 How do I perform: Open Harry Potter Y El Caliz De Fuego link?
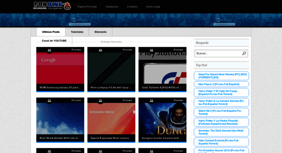(x=218, y=93)
